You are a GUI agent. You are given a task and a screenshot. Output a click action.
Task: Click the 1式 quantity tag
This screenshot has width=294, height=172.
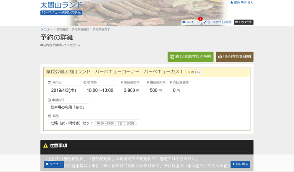pos(120,123)
